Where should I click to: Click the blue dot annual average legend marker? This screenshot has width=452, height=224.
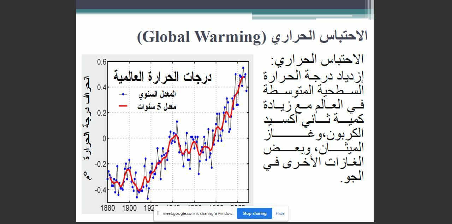tap(123, 95)
